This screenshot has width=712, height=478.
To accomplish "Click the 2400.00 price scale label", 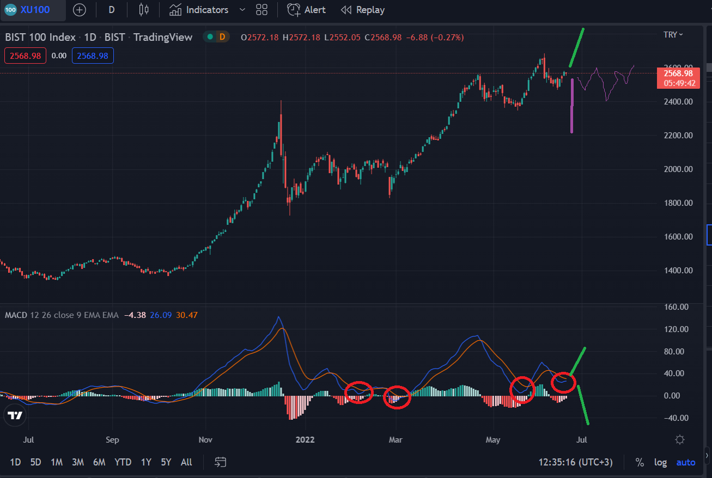I will 678,102.
